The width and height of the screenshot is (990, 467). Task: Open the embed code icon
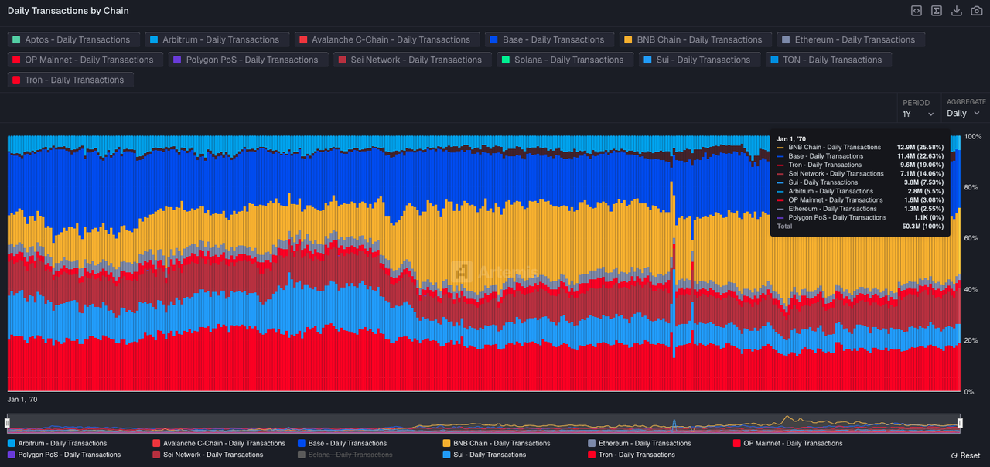tap(917, 11)
